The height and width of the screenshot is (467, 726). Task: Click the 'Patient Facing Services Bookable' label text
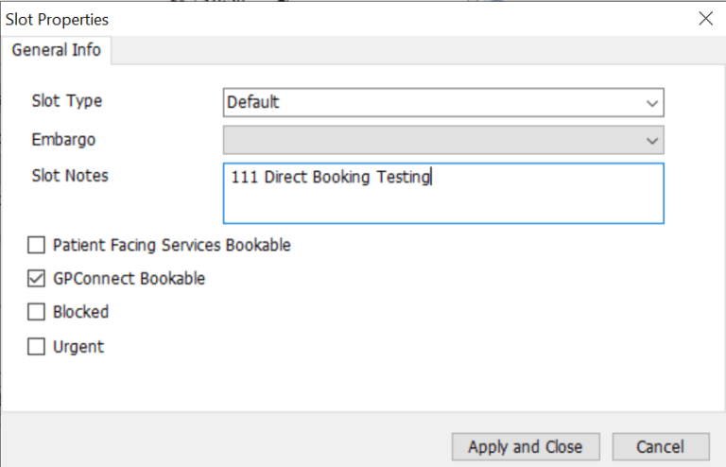(x=172, y=246)
